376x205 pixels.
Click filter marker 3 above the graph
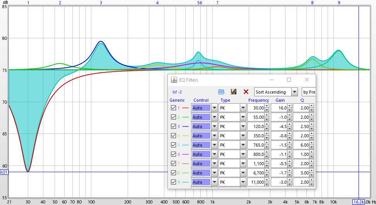pyautogui.click(x=101, y=3)
